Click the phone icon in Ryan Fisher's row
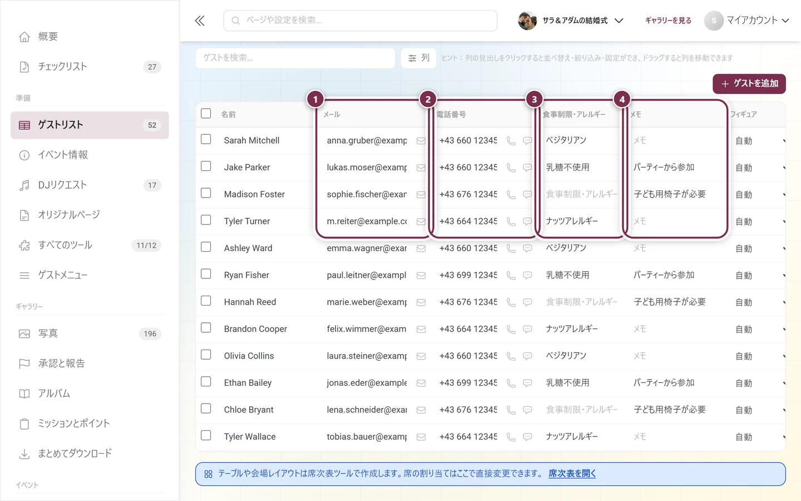The width and height of the screenshot is (801, 501). point(511,276)
